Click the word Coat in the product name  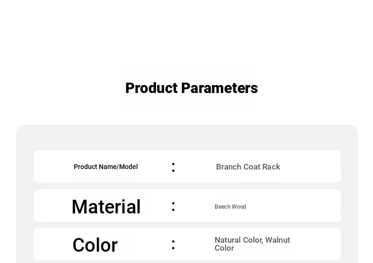[x=252, y=167]
